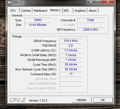Click the 'NB Frequency' label

(66, 30)
